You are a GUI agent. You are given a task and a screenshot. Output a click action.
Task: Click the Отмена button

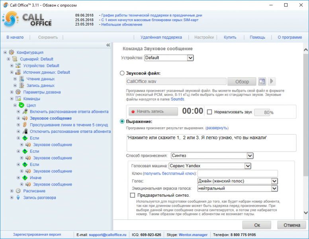pos(292,225)
